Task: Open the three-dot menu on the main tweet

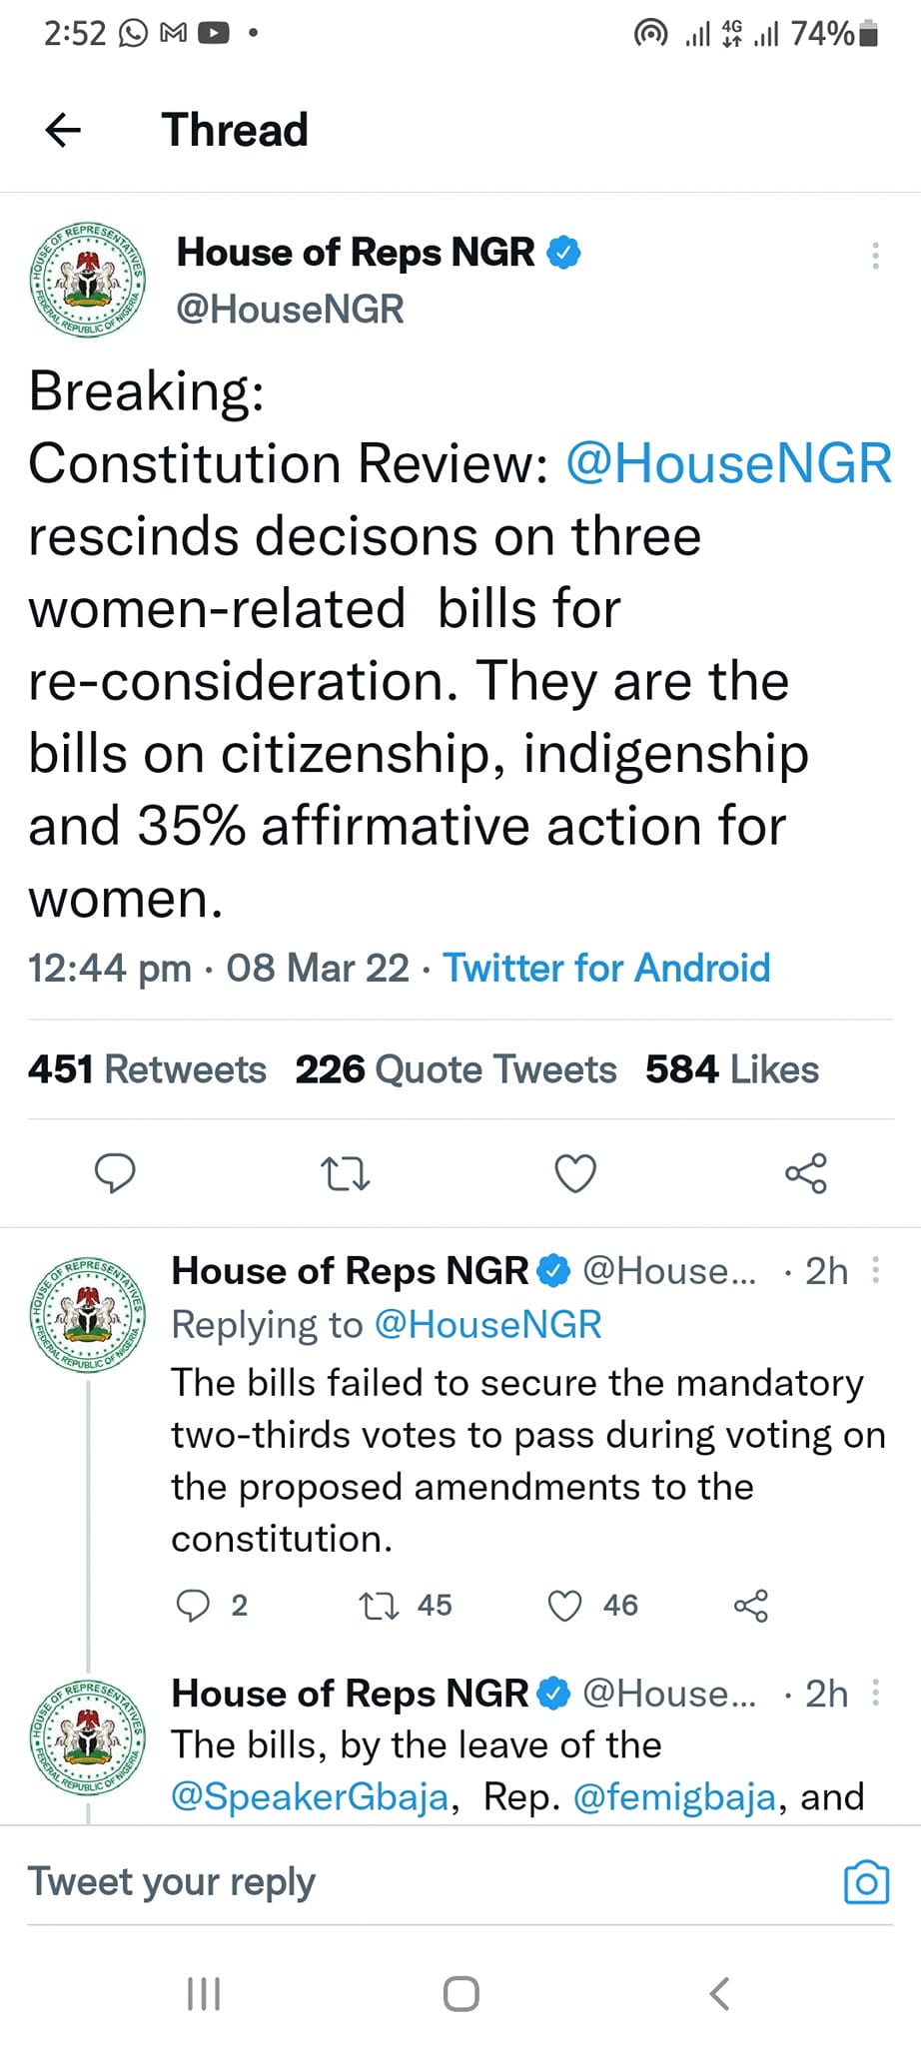Action: tap(875, 256)
